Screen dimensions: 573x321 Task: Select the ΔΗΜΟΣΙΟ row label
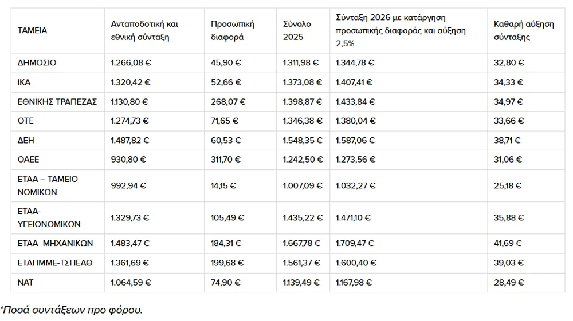37,63
